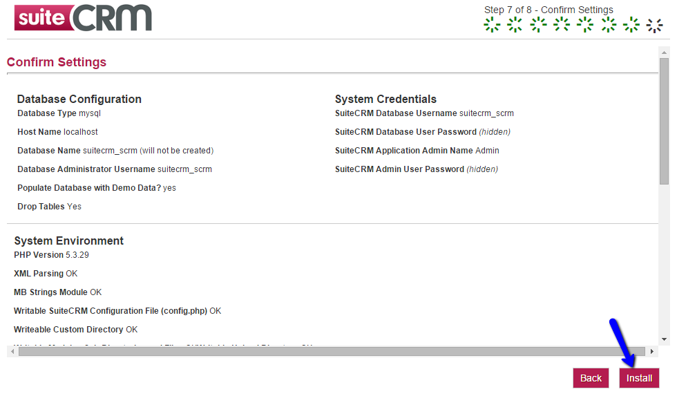Go back with the Back button
677x396 pixels.
(591, 378)
